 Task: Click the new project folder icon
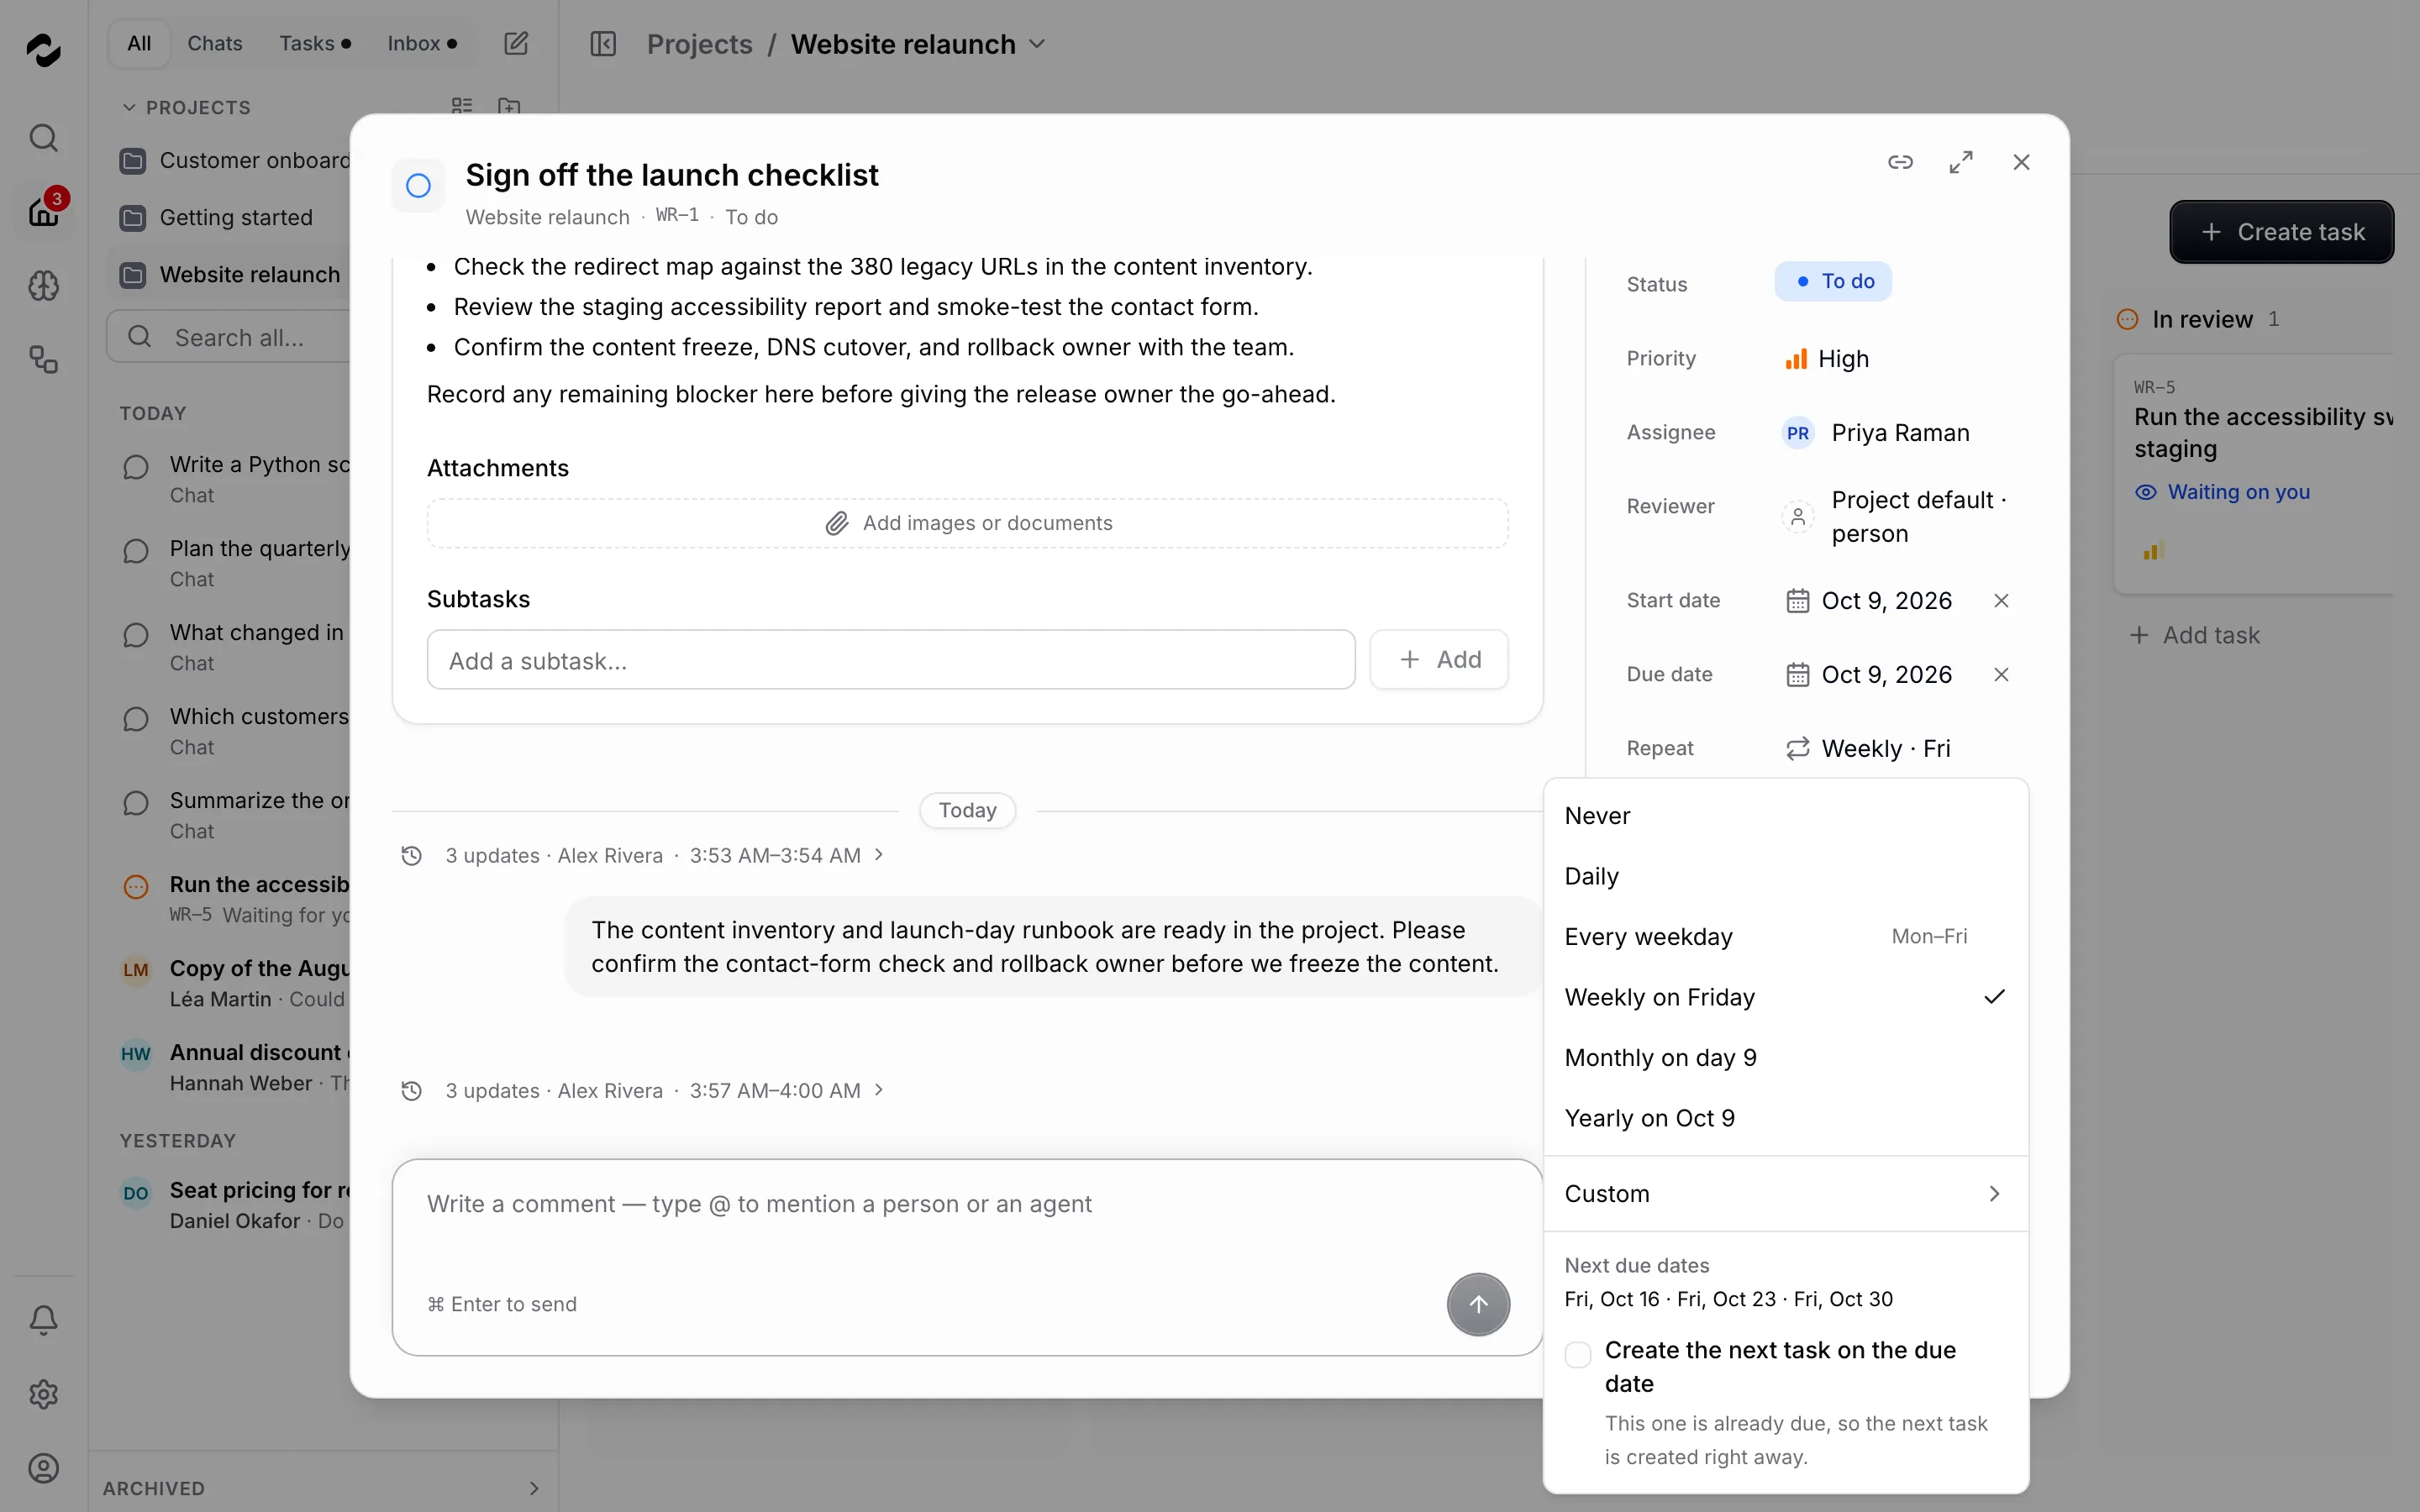click(x=509, y=106)
